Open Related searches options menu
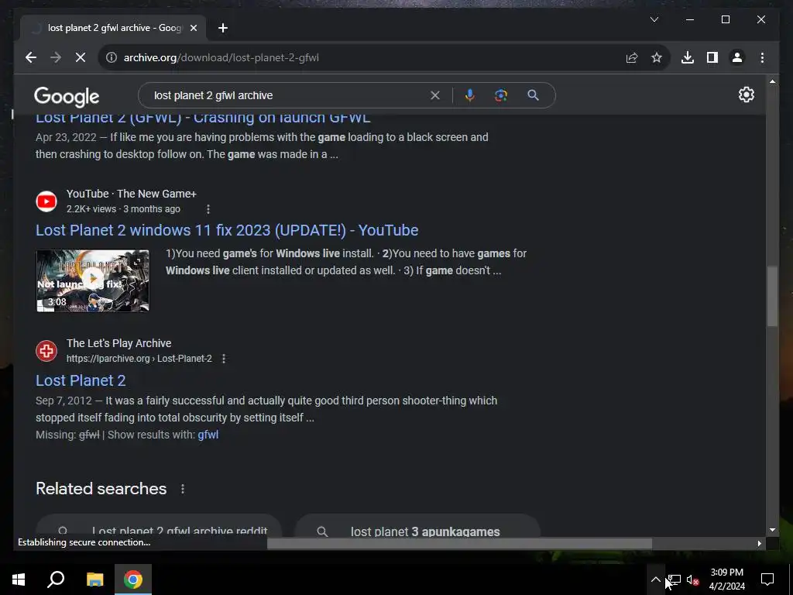The image size is (793, 595). (183, 489)
